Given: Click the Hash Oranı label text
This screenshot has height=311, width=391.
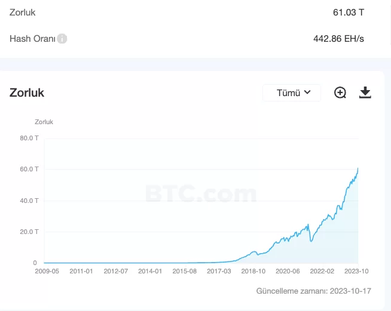Looking at the screenshot, I should (x=32, y=39).
